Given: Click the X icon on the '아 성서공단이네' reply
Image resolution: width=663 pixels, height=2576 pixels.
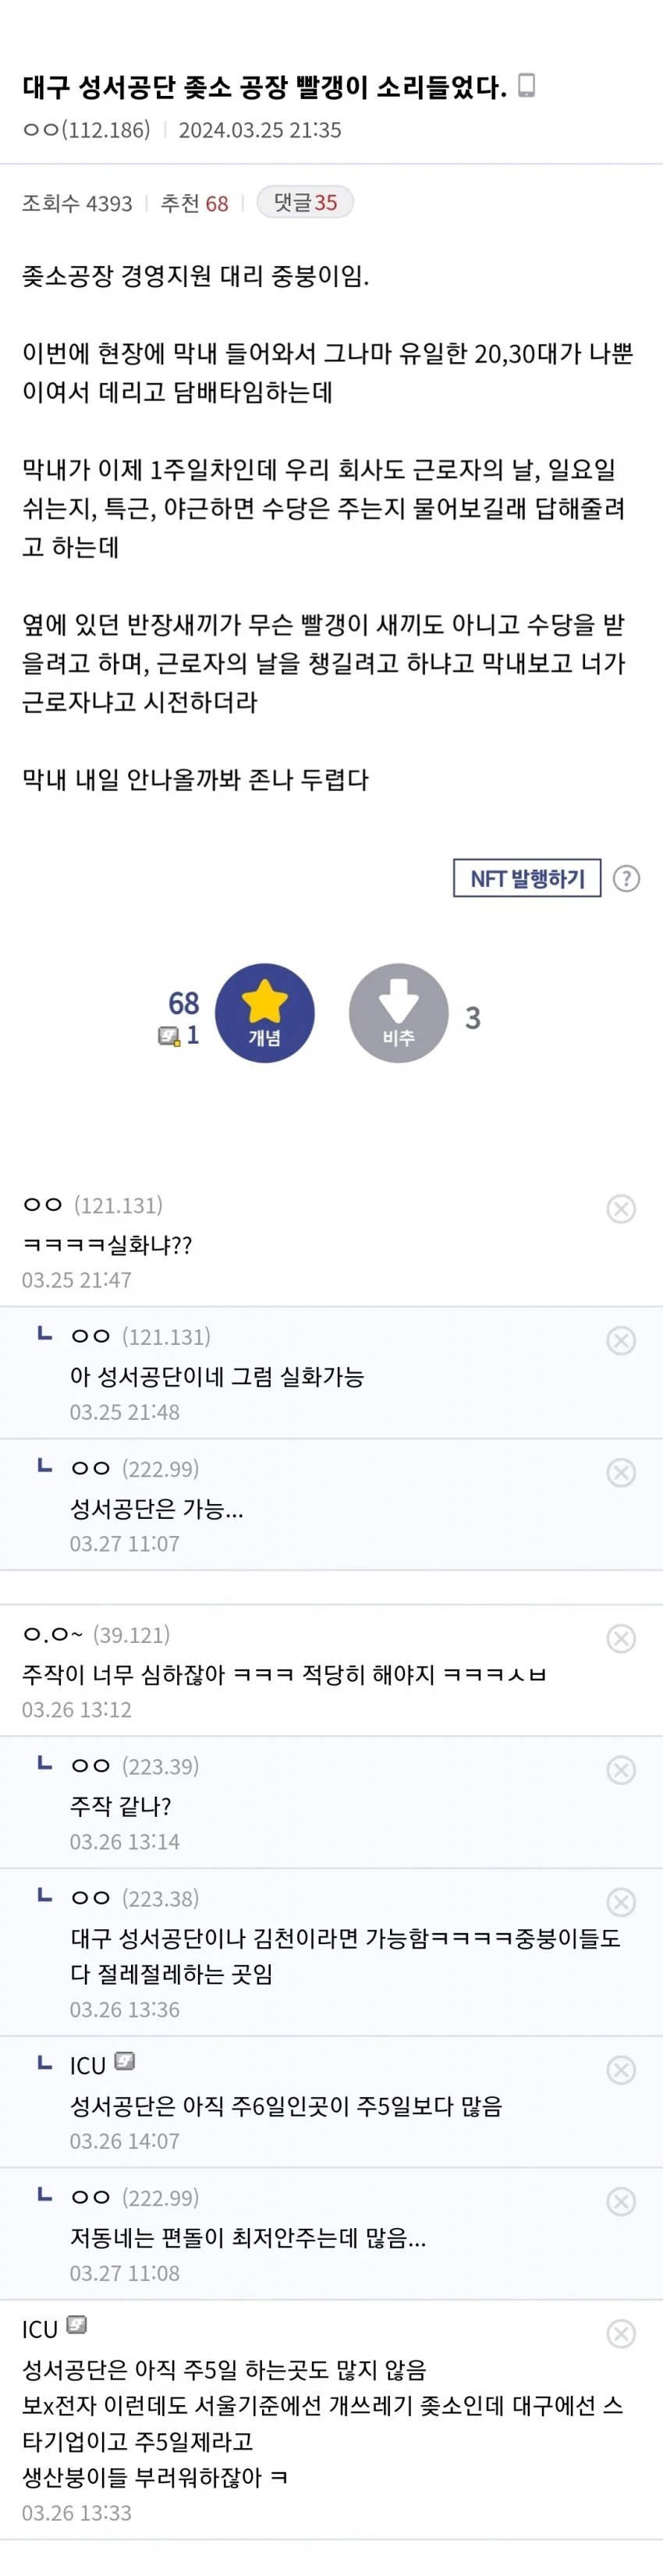Looking at the screenshot, I should (621, 1340).
